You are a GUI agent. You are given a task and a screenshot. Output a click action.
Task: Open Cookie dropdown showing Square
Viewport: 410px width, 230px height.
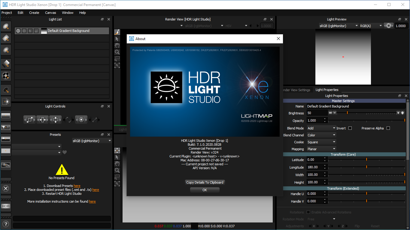point(321,142)
